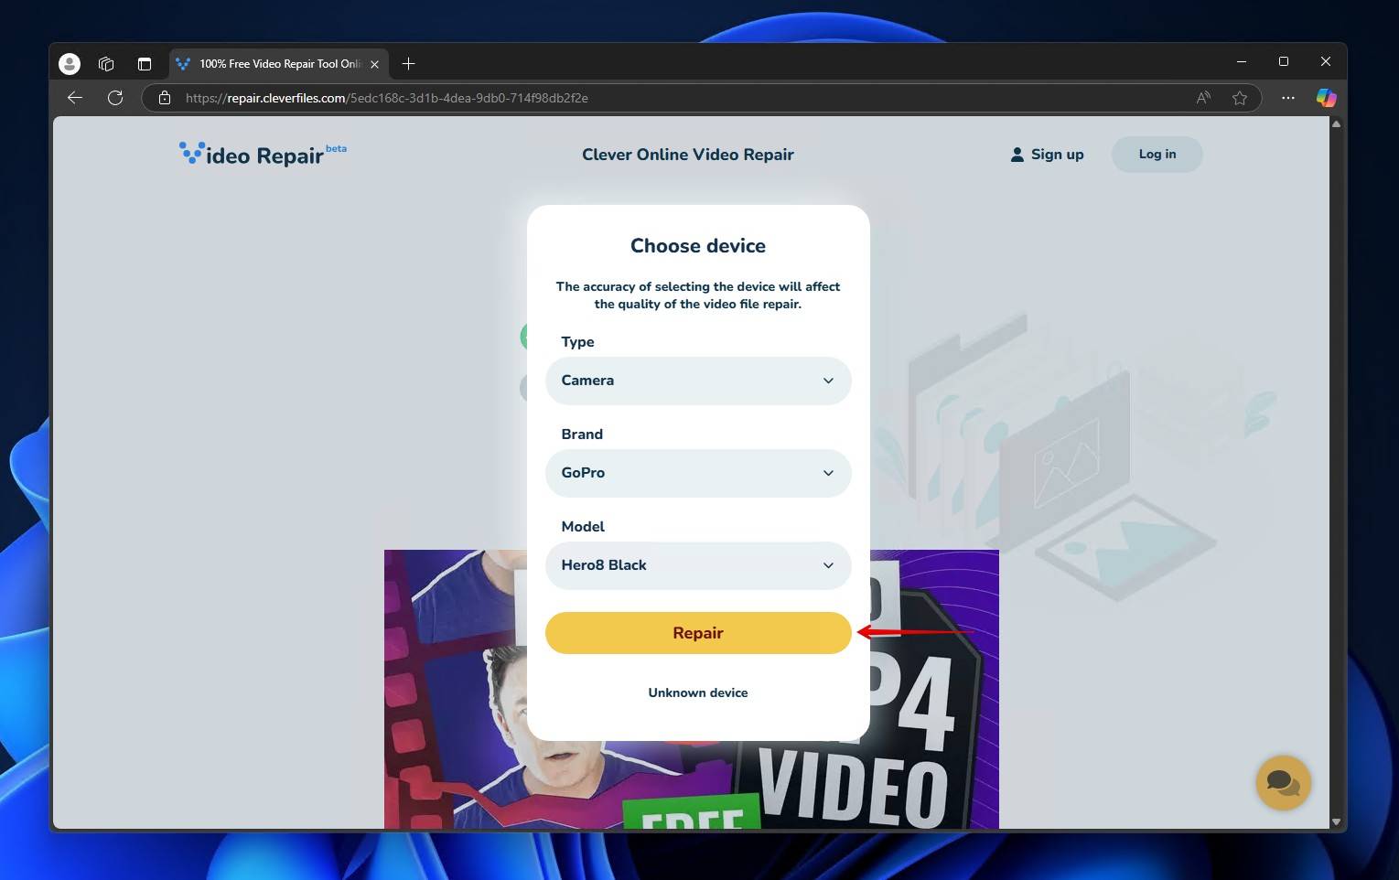Click the browser back arrow
The width and height of the screenshot is (1399, 880).
pos(75,98)
